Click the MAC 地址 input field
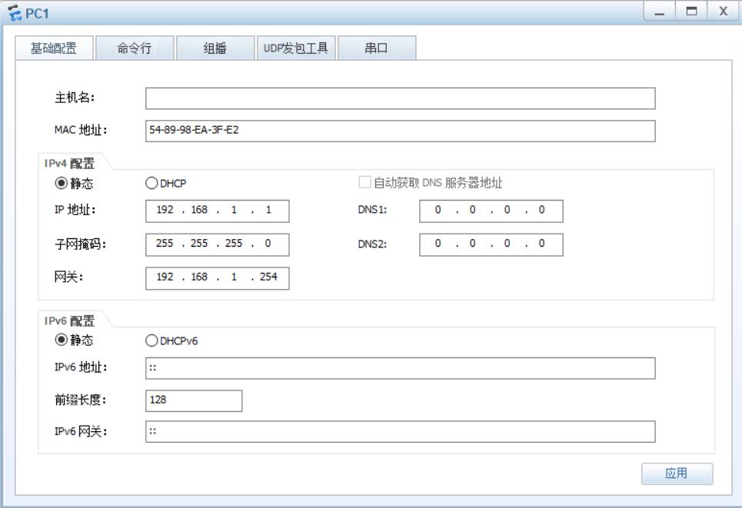742x508 pixels. (400, 131)
